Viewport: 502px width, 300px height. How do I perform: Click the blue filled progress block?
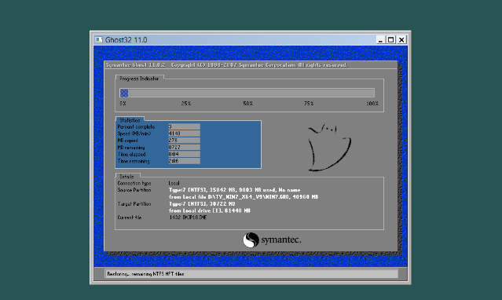(x=124, y=93)
